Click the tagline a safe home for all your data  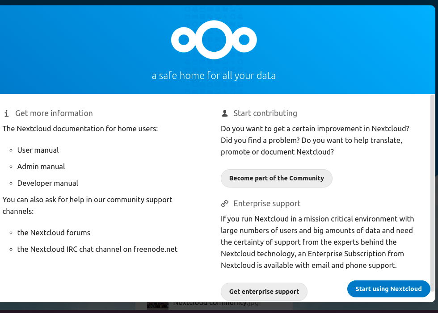click(x=214, y=75)
